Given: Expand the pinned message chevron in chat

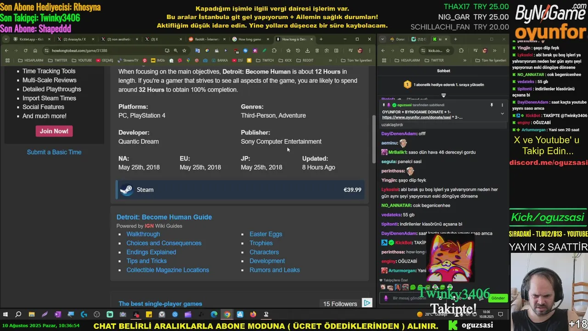Looking at the screenshot, I should [502, 113].
